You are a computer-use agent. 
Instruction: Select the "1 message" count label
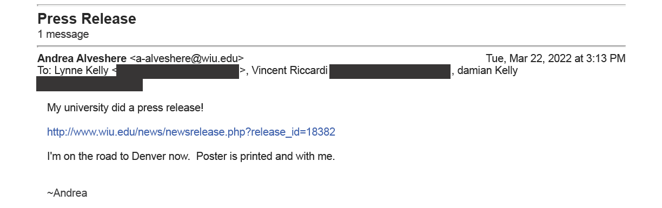[x=63, y=35]
